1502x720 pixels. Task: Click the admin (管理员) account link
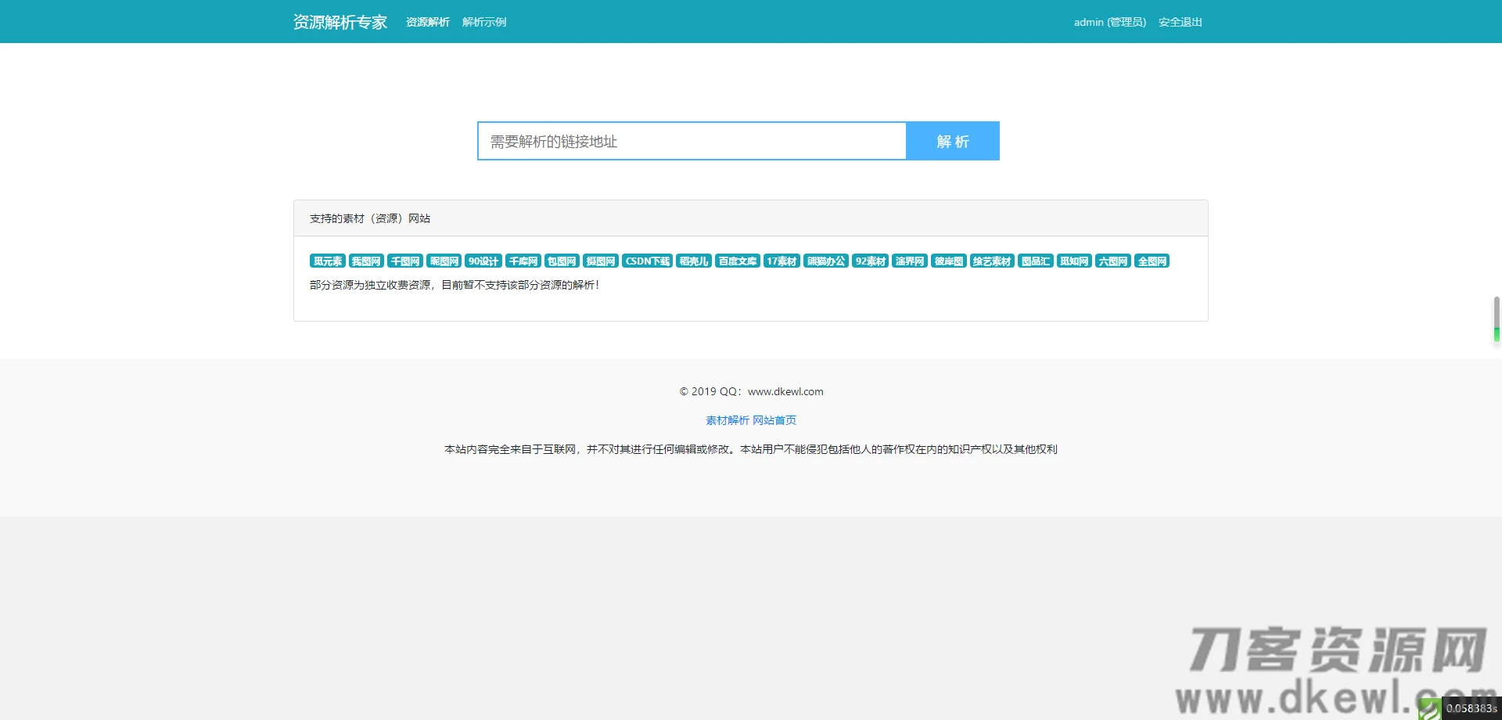(x=1109, y=22)
